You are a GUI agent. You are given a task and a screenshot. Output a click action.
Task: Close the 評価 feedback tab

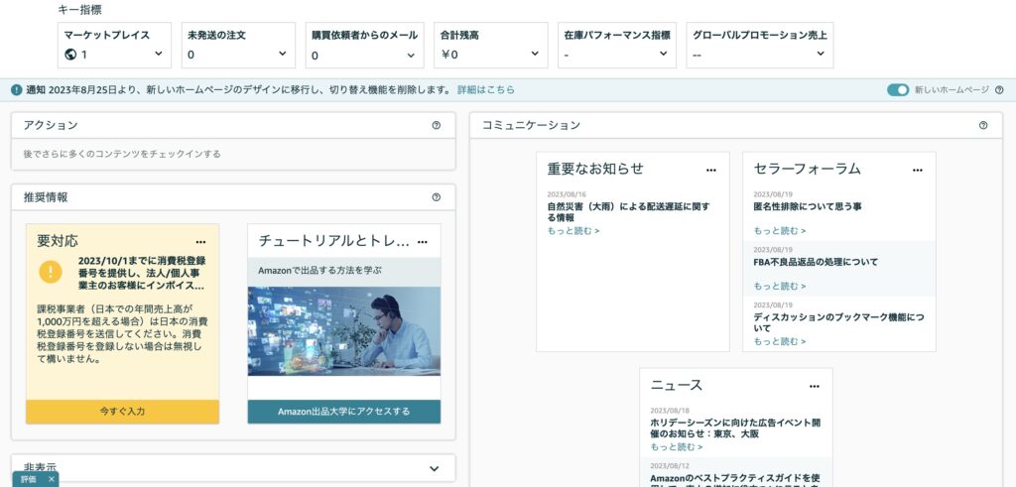tap(52, 479)
